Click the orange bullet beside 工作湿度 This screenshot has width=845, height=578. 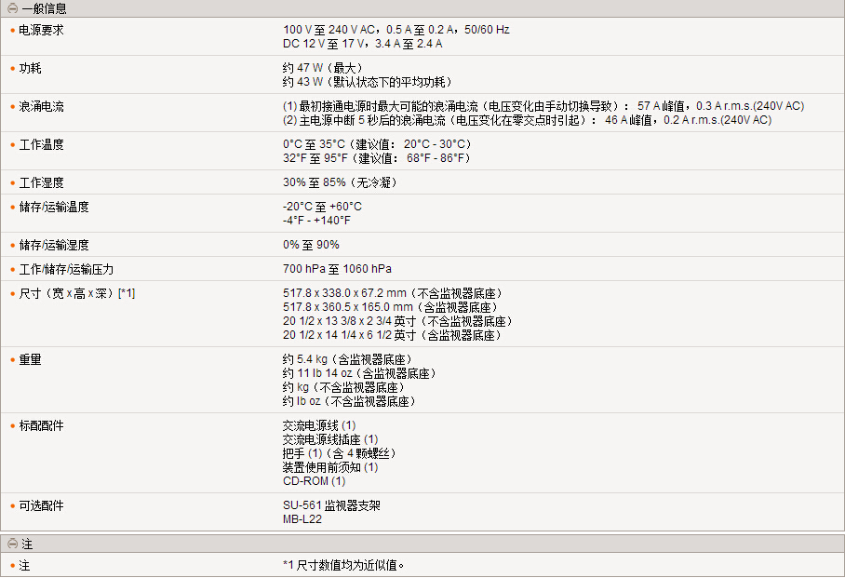click(12, 183)
